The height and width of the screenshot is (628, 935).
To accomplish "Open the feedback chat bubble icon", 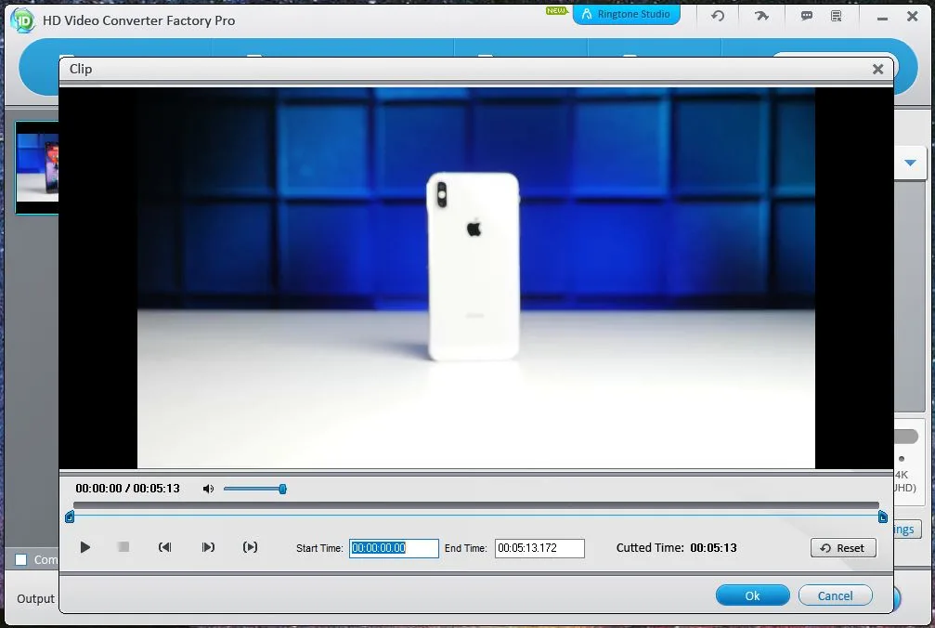I will (x=807, y=16).
